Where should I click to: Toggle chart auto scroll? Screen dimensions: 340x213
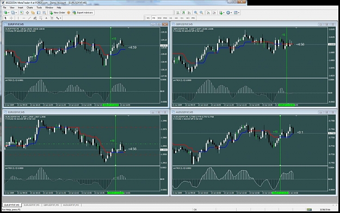[x=208, y=12]
